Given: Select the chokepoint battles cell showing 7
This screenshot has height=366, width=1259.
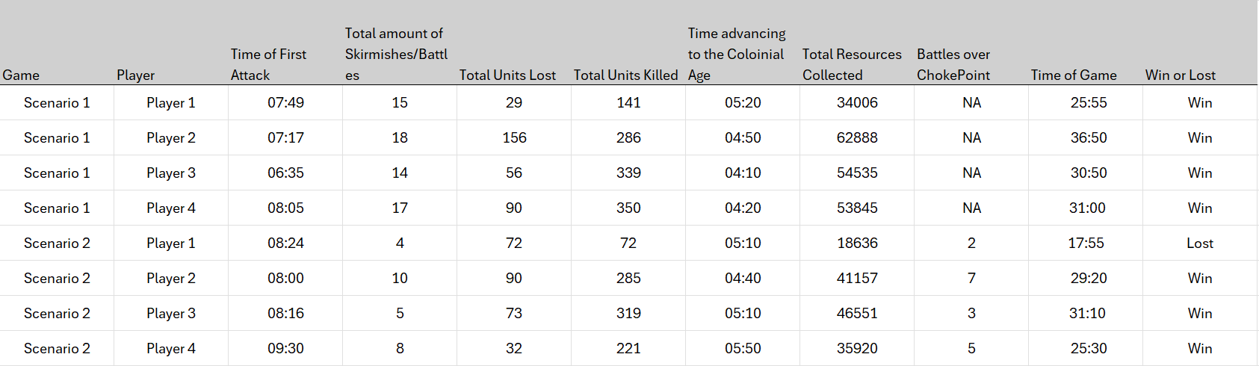Looking at the screenshot, I should click(x=971, y=278).
